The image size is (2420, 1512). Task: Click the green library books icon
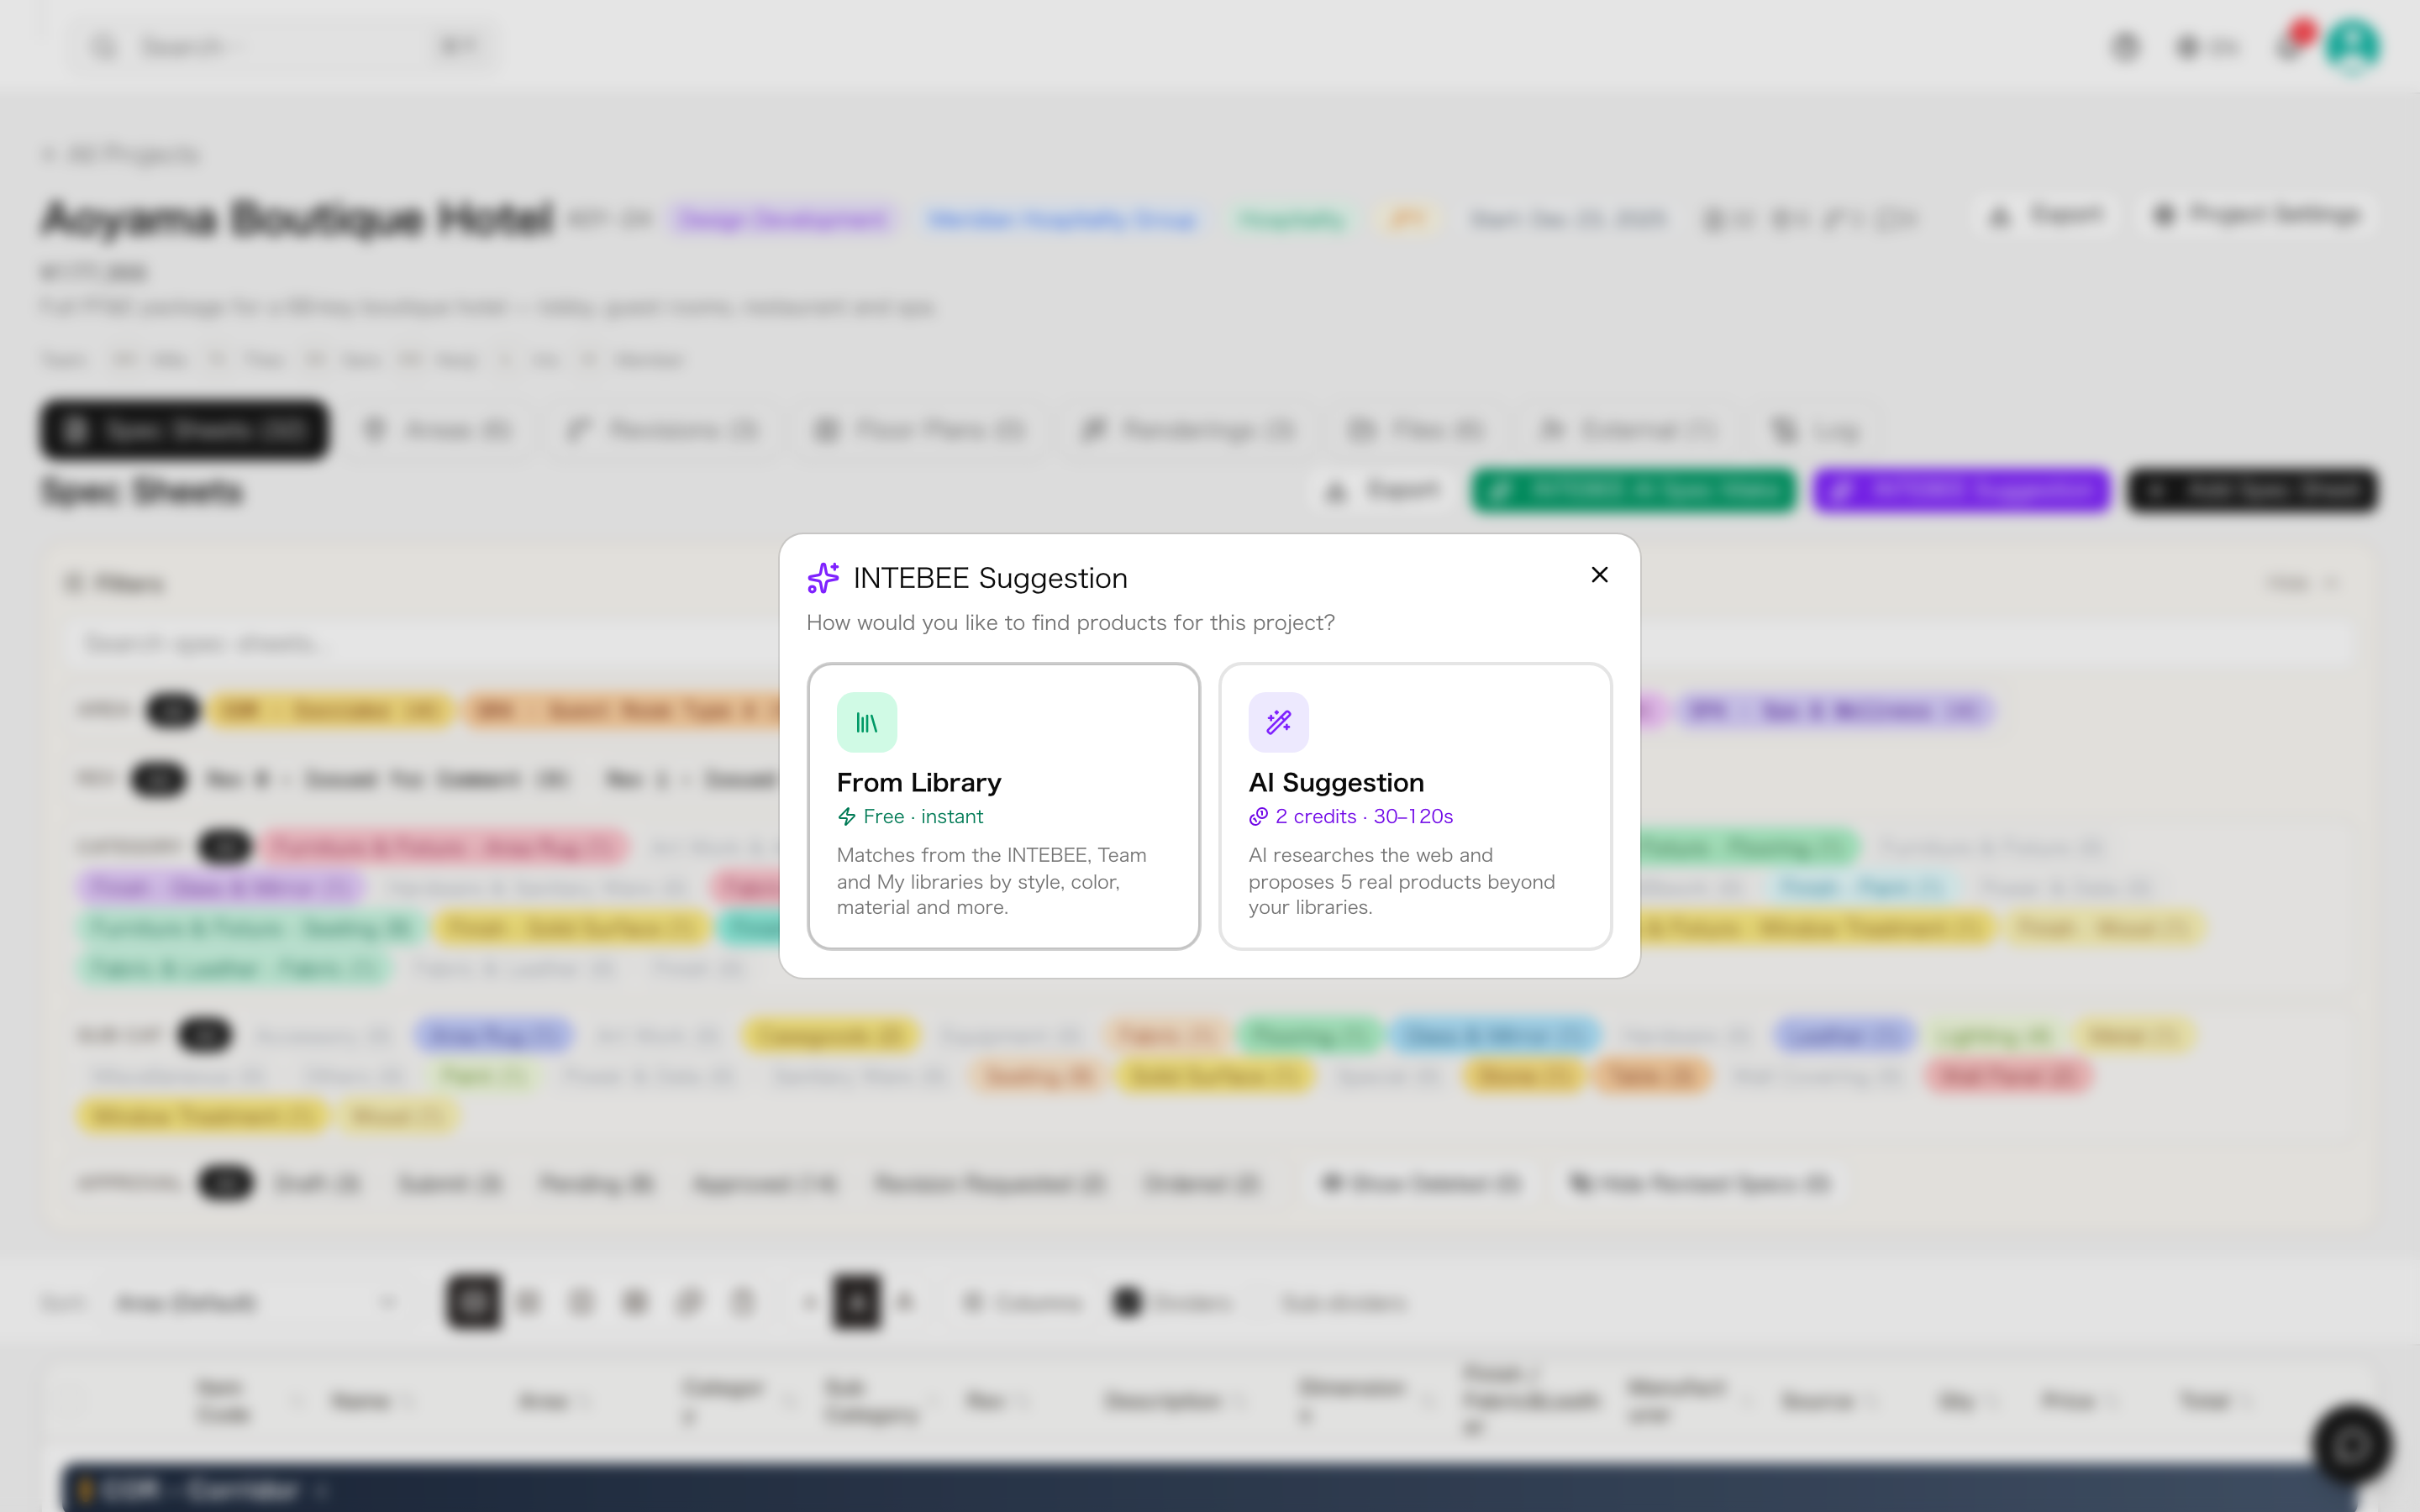tap(867, 722)
